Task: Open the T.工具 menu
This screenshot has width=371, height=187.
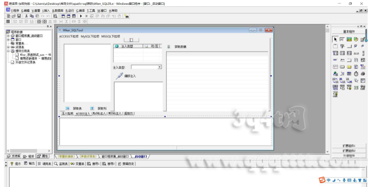Action: pos(91,11)
